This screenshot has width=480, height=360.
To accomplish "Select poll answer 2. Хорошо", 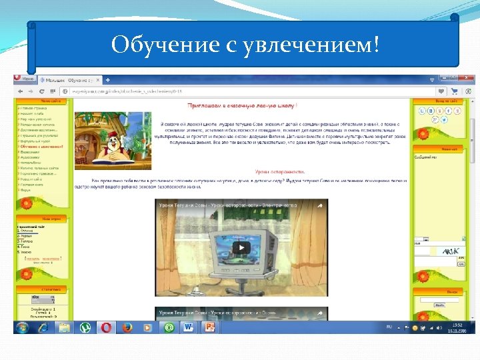I will tap(25, 236).
